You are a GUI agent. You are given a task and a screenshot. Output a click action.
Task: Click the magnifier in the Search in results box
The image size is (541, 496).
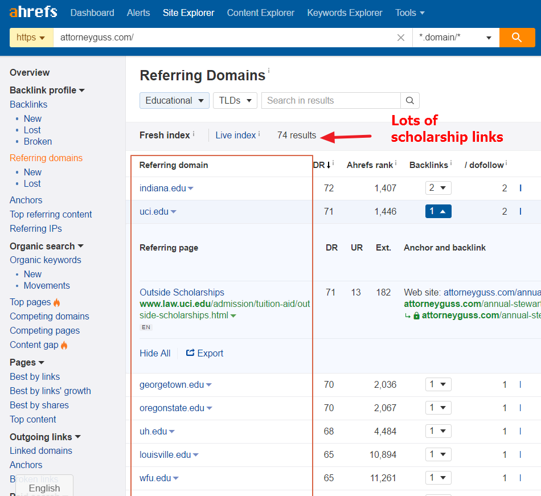point(409,100)
